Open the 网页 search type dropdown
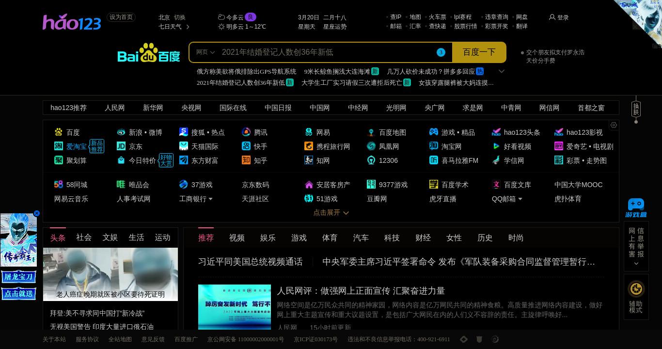This screenshot has width=662, height=349. (x=205, y=52)
